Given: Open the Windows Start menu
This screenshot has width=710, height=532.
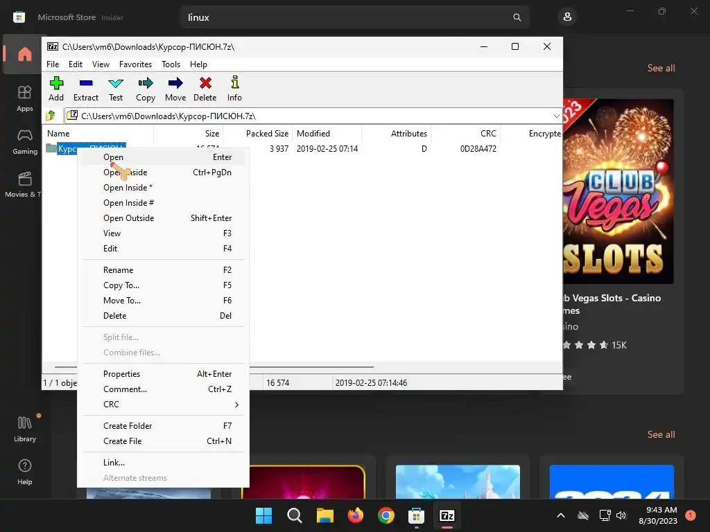Looking at the screenshot, I should 263,515.
